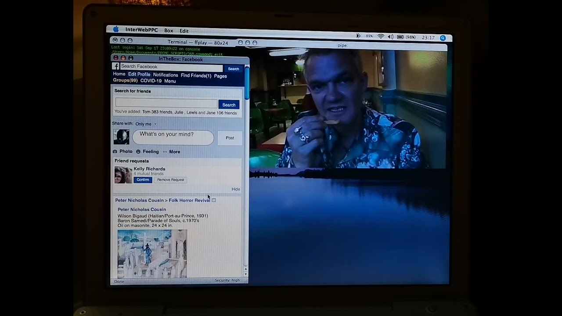Open the Facebook Menu link
Screen dimensions: 562x316
pos(170,81)
